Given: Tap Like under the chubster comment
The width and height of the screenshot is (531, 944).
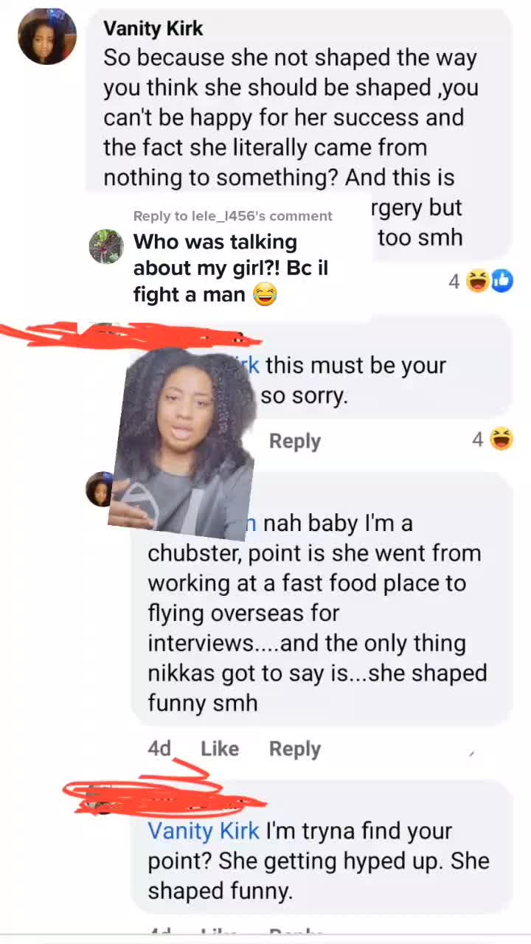Looking at the screenshot, I should 220,749.
